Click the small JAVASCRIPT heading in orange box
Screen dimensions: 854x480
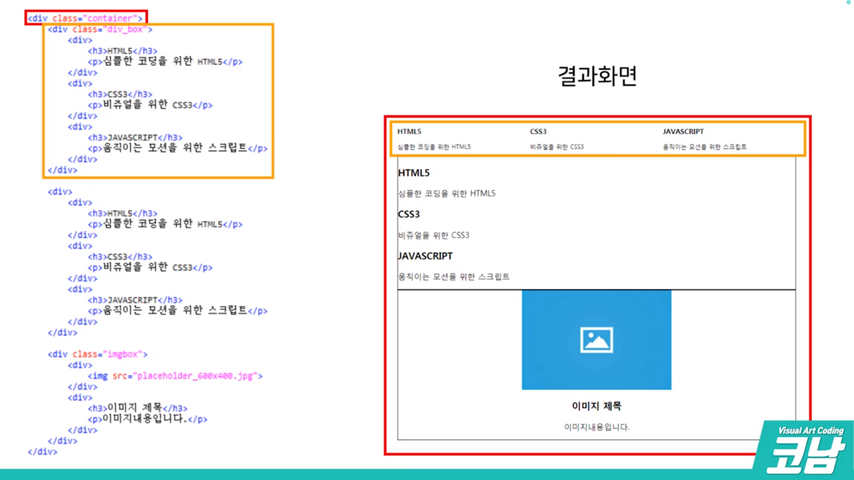click(683, 132)
